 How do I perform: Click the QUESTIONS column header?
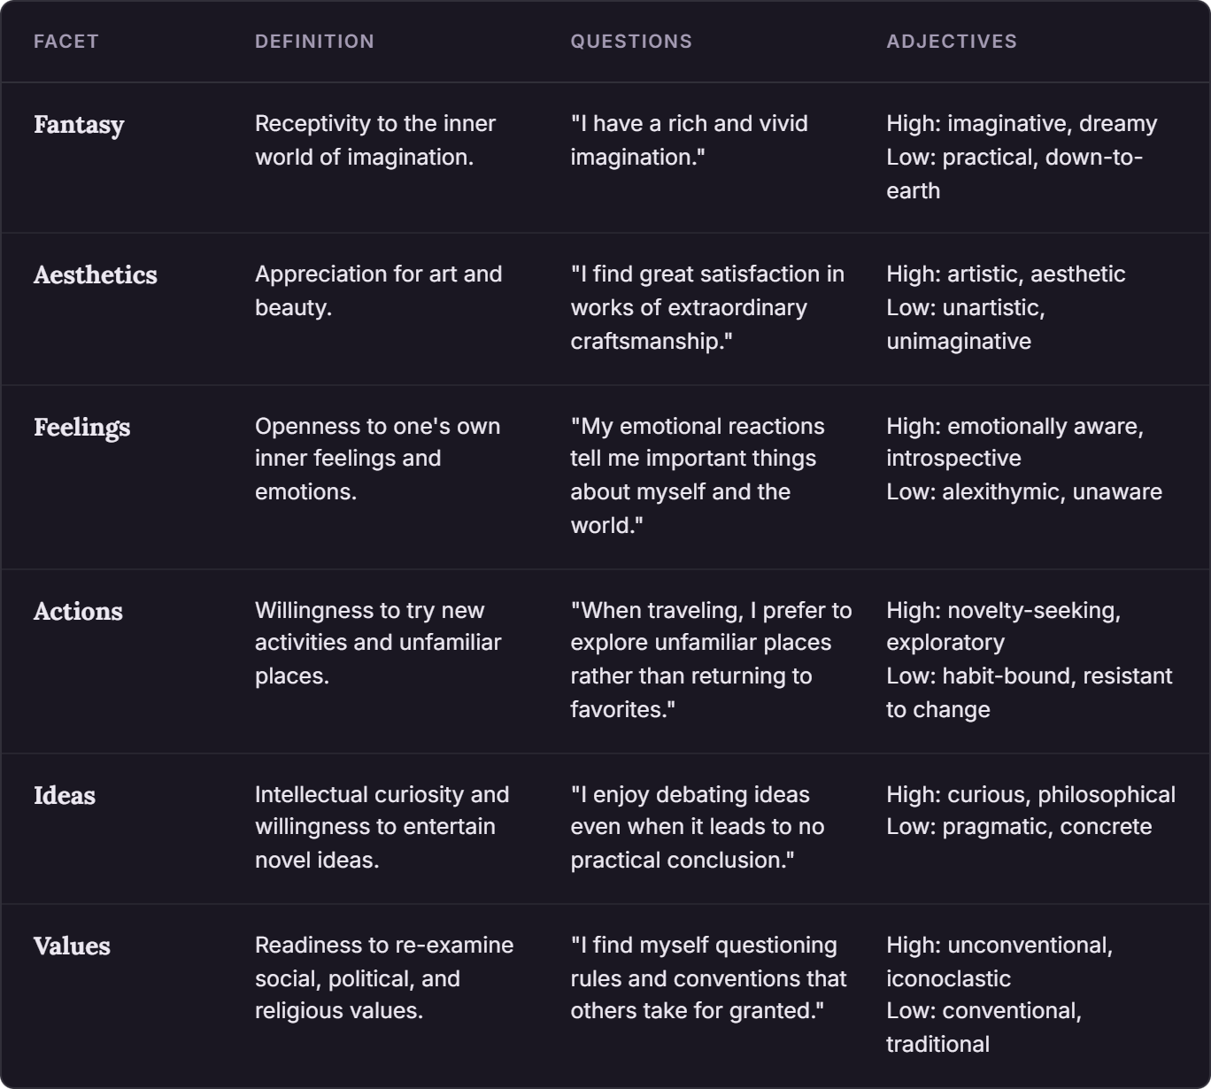[631, 42]
